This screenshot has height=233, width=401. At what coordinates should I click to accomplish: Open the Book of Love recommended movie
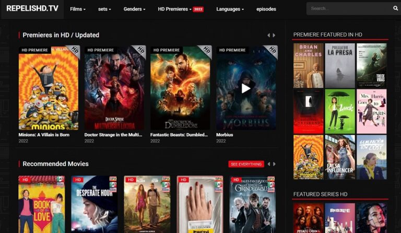coord(41,204)
